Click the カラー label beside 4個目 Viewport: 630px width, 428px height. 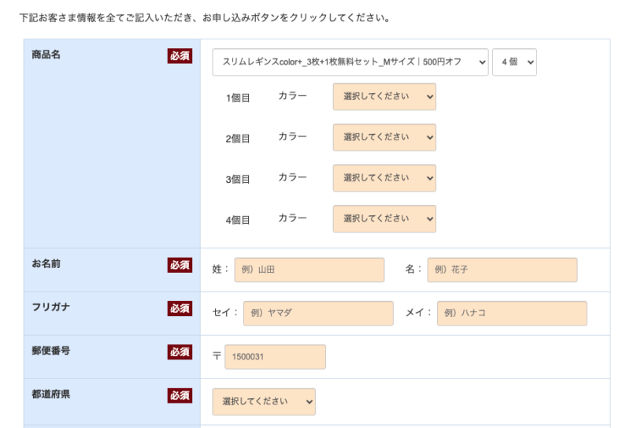[292, 218]
